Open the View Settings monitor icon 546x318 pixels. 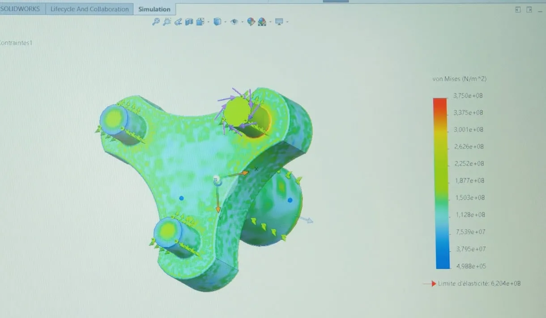[279, 21]
